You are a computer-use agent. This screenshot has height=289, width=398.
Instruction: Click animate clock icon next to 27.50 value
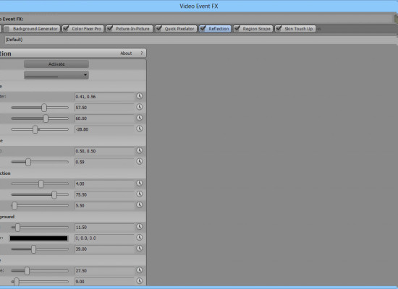tap(140, 270)
